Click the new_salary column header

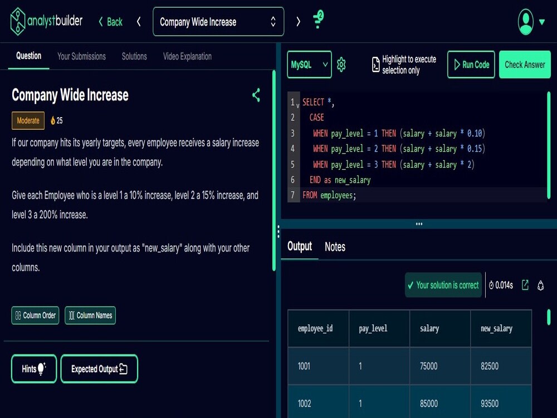(501, 328)
